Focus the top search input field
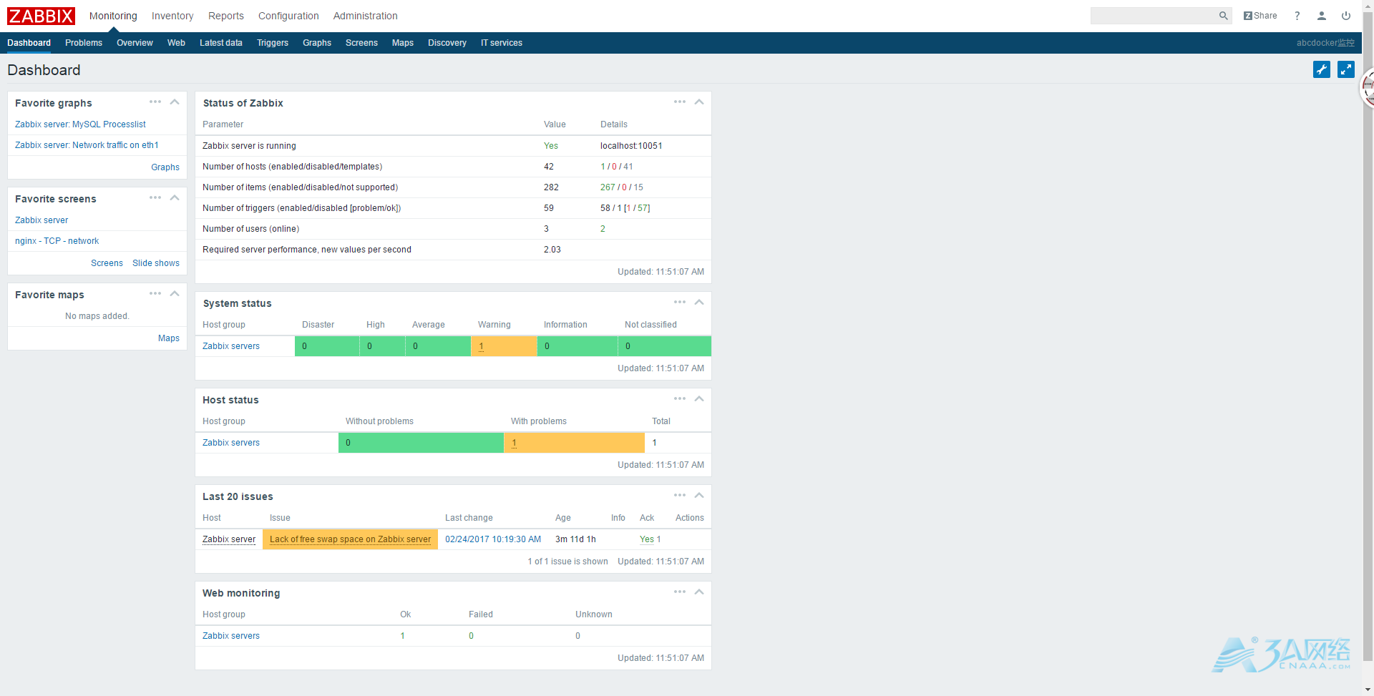The height and width of the screenshot is (696, 1374). (1154, 16)
